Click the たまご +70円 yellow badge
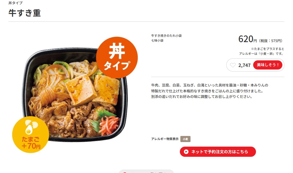The height and width of the screenshot is (173, 293). click(31, 134)
